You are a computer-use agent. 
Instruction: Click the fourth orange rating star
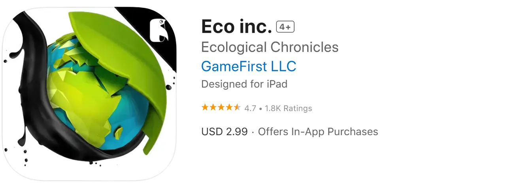(x=229, y=108)
